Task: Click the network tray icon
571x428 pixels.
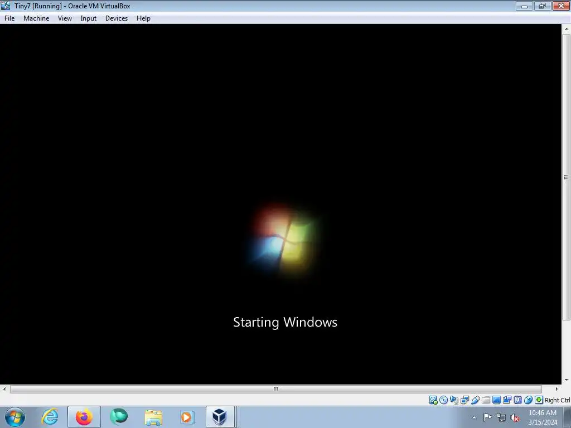Action: coord(501,417)
